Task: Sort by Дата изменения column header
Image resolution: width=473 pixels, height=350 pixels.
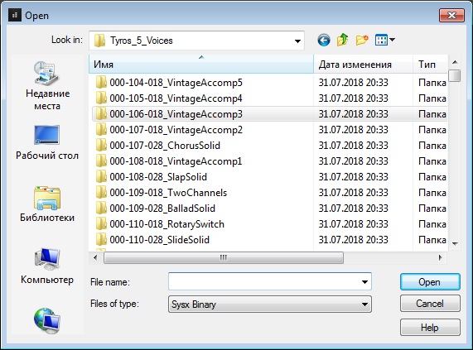Action: tap(363, 65)
